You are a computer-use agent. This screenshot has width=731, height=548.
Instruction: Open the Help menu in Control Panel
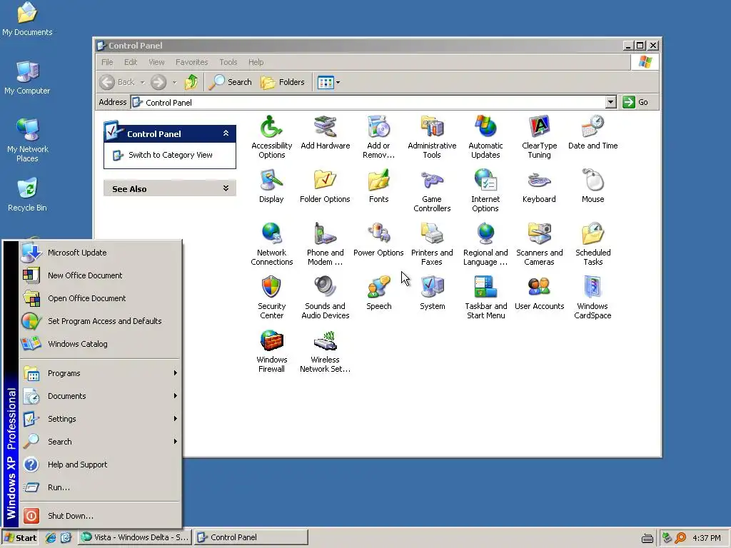[x=256, y=62]
